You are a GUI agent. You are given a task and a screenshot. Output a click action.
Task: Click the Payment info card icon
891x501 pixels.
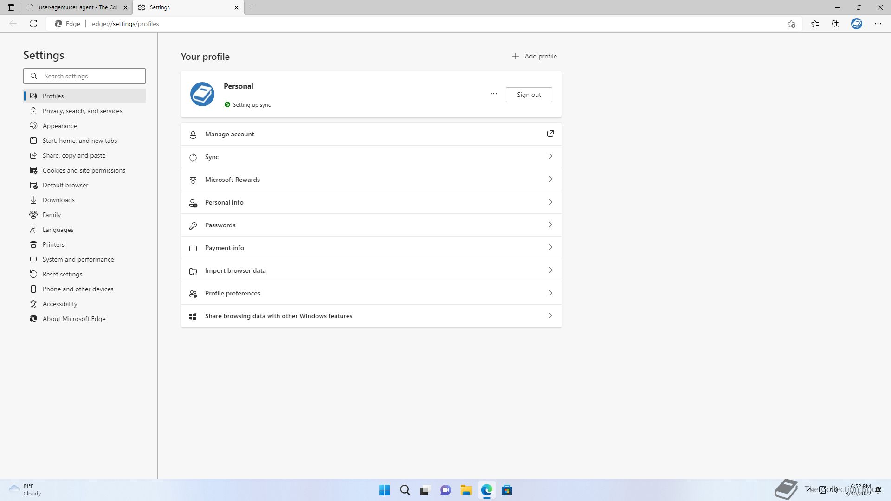click(193, 248)
